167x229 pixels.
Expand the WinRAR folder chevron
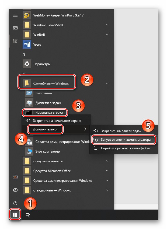click(x=107, y=35)
